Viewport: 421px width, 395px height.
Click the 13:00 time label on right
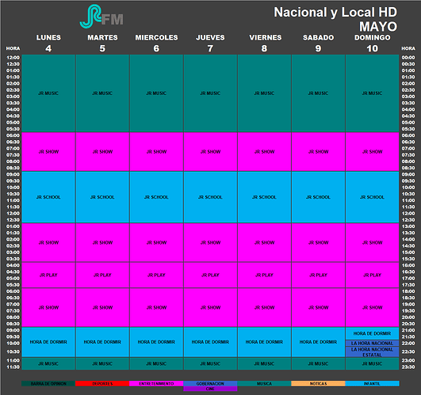point(408,226)
